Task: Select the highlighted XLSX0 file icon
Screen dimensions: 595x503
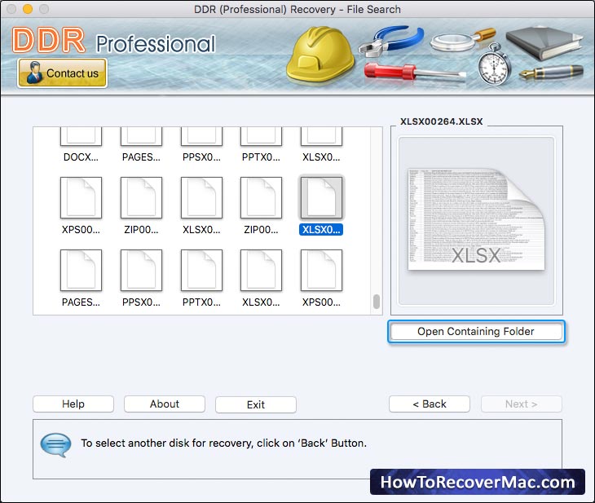Action: [x=321, y=197]
